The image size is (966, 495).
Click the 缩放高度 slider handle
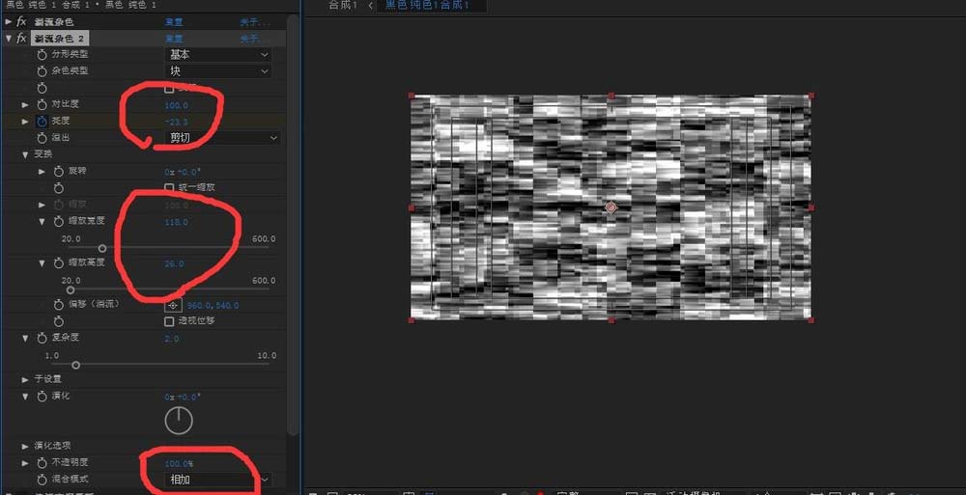71,290
